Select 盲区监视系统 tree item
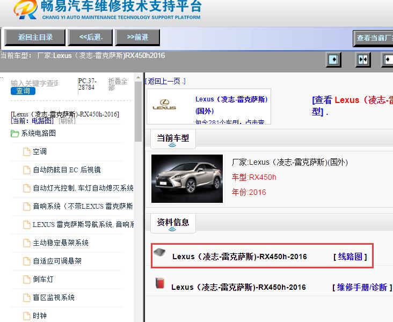The height and width of the screenshot is (322, 393). [x=54, y=297]
